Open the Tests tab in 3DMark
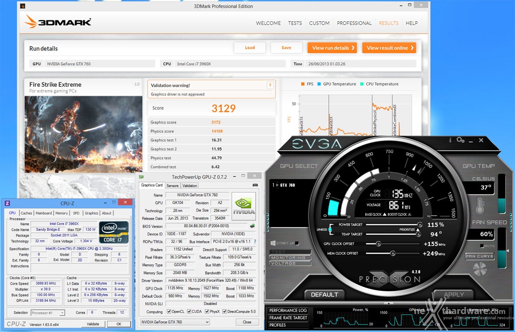Image resolution: width=515 pixels, height=332 pixels. point(295,23)
